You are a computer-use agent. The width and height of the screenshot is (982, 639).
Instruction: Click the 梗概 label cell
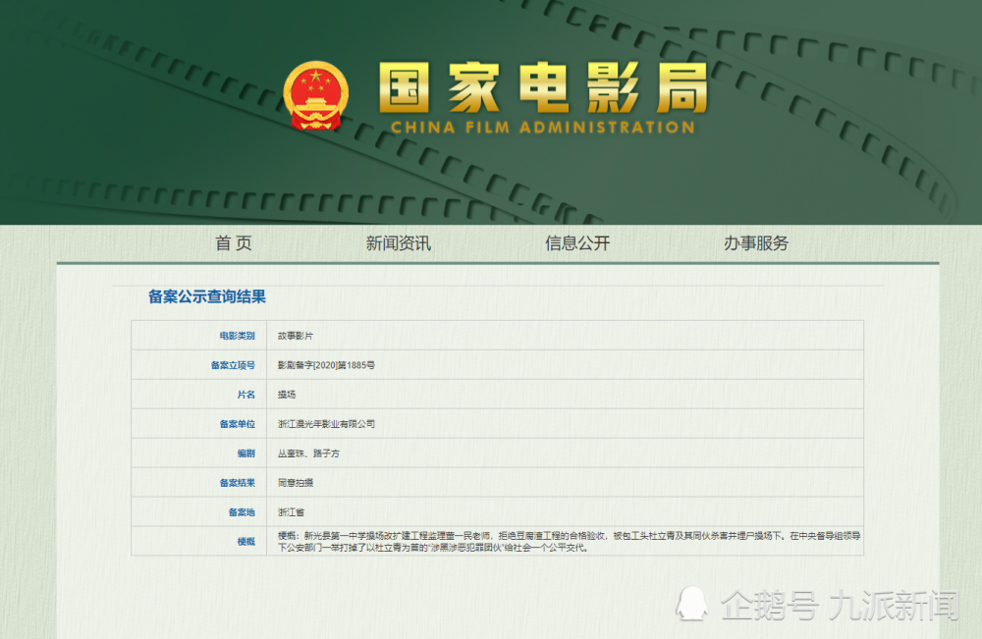[x=199, y=542]
